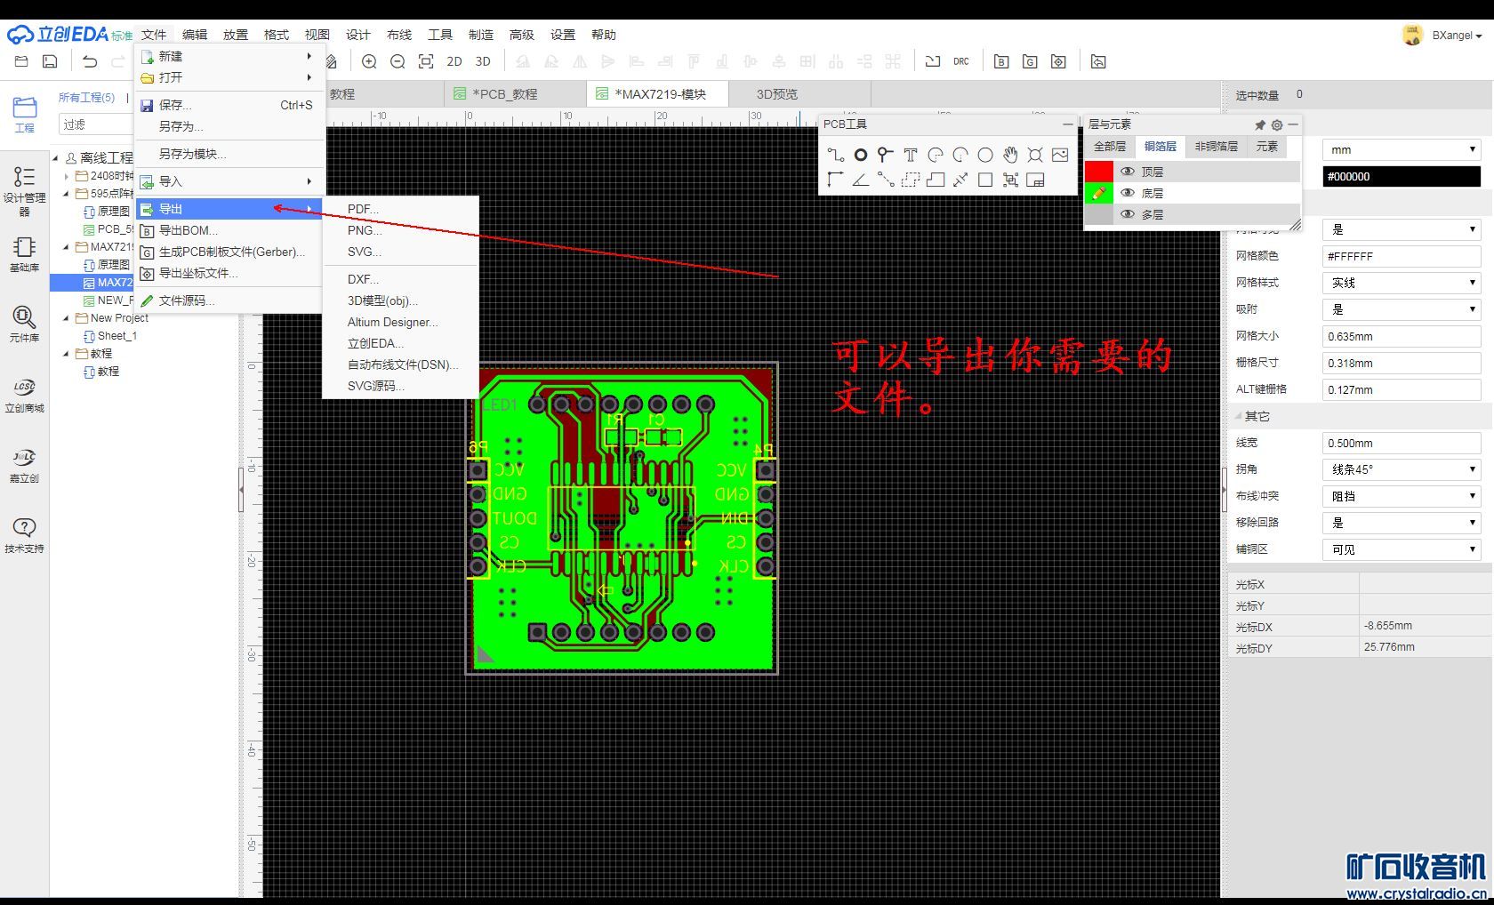
Task: Click the red top layer color swatch
Action: pos(1099,172)
